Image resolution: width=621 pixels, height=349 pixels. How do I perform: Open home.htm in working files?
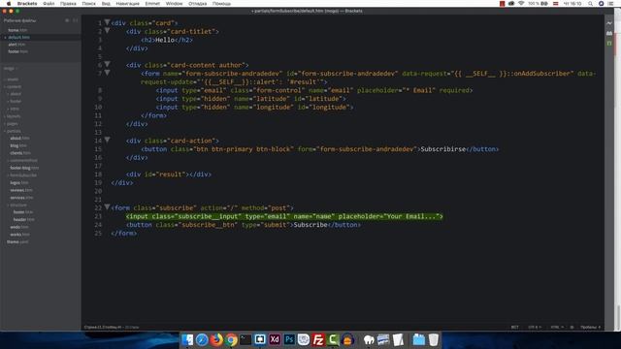click(x=17, y=30)
